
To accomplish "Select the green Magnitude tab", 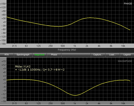I will point(39,55).
